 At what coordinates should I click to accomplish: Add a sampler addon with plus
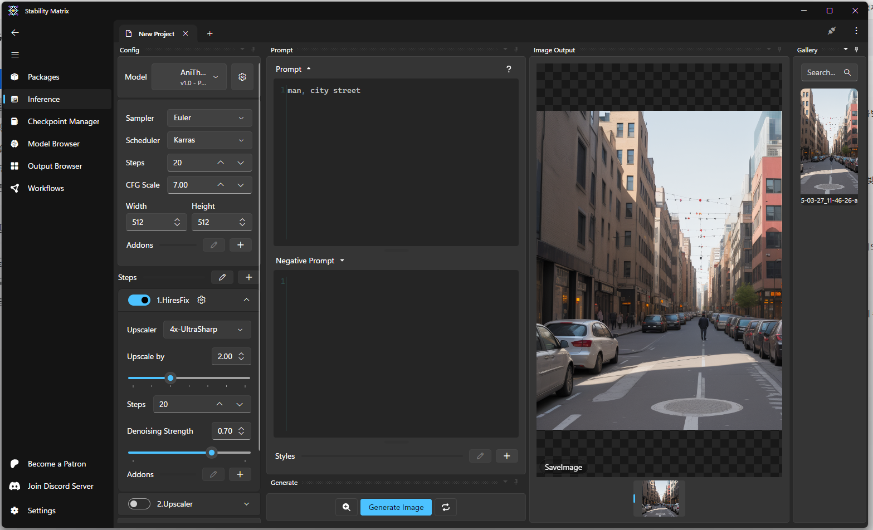click(x=241, y=245)
